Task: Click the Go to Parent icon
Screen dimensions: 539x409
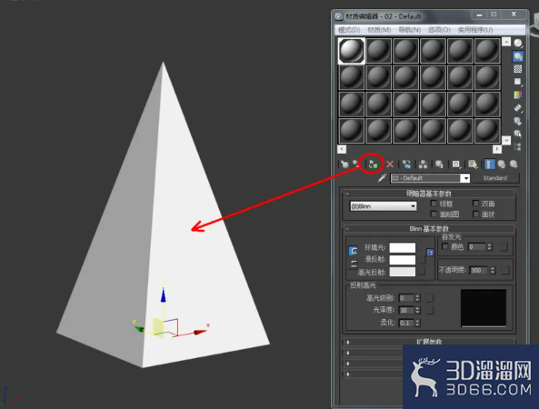Action: point(501,165)
